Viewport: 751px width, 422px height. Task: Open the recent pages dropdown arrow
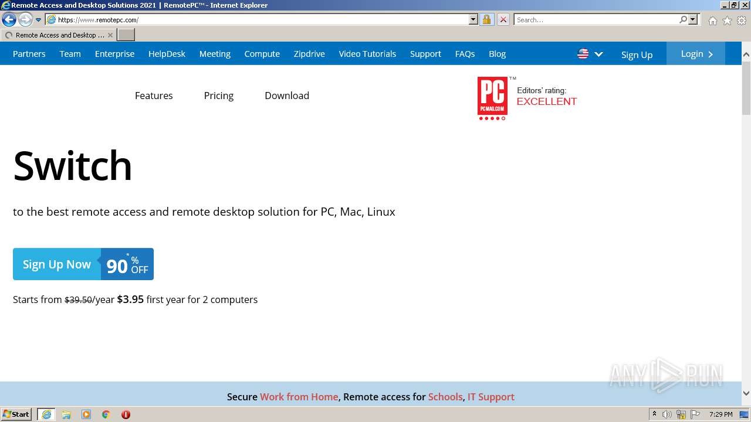[x=38, y=20]
